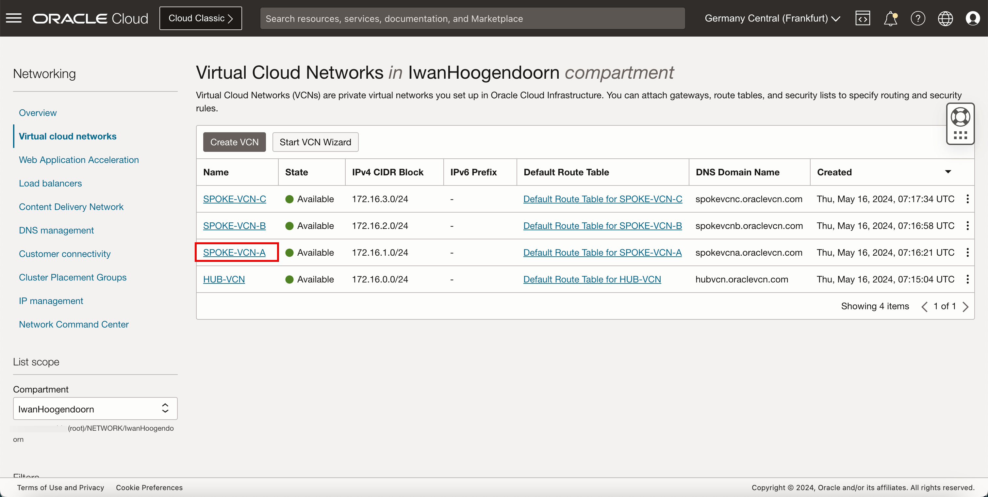Image resolution: width=988 pixels, height=497 pixels.
Task: Click Create VCN button
Action: (x=234, y=142)
